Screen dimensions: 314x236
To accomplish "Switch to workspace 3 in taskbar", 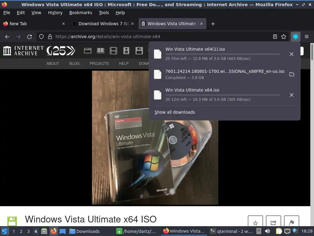I will click(x=29, y=231).
